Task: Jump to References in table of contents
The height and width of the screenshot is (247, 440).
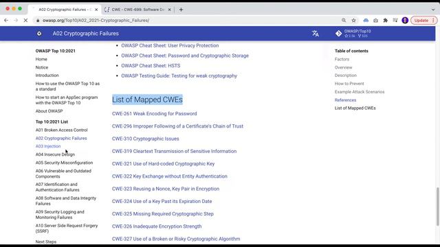Action: click(x=345, y=100)
